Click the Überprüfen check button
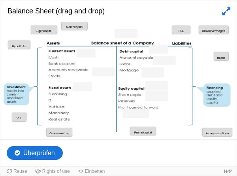 tap(35, 153)
